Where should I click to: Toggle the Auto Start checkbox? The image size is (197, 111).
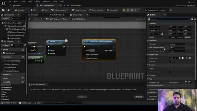170,62
